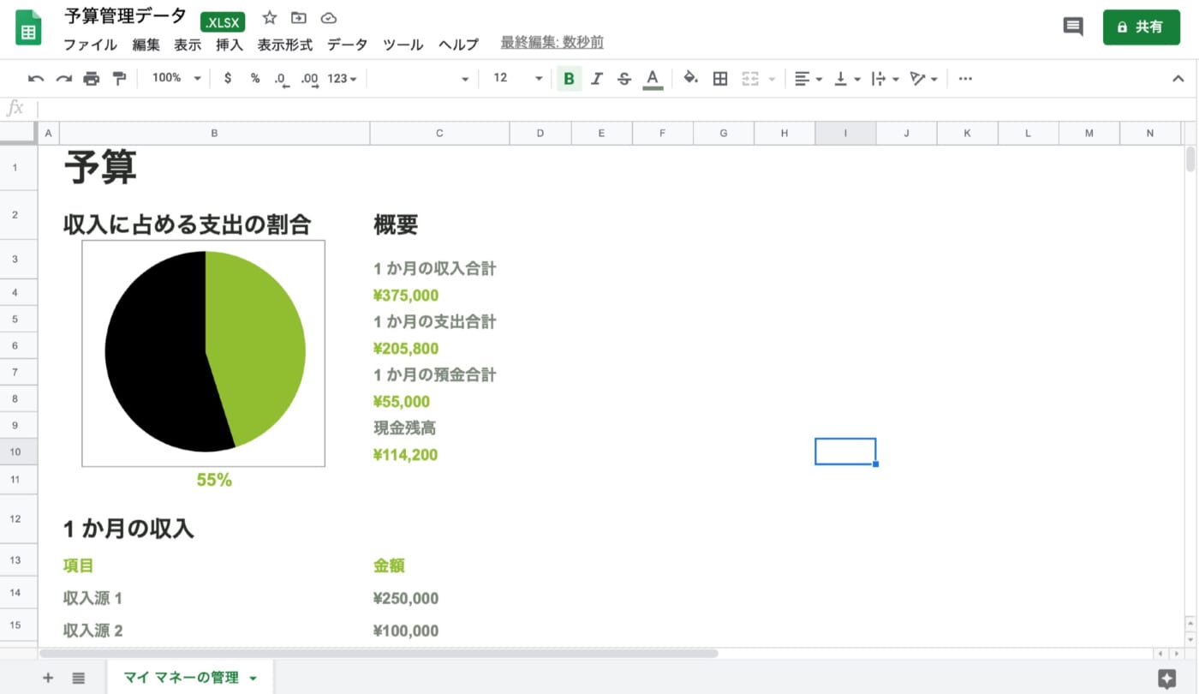The height and width of the screenshot is (694, 1199).
Task: Expand the merge cells dropdown arrow
Action: pos(772,80)
